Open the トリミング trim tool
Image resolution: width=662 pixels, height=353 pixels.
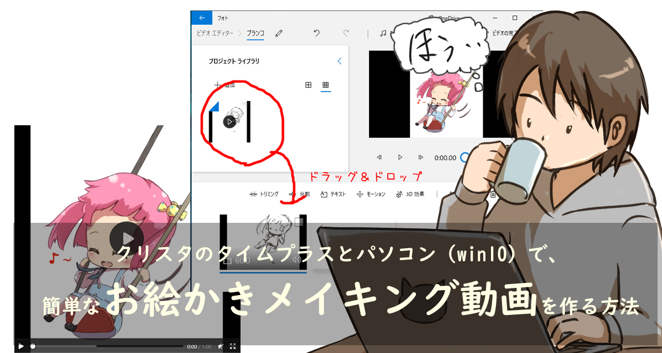(264, 194)
